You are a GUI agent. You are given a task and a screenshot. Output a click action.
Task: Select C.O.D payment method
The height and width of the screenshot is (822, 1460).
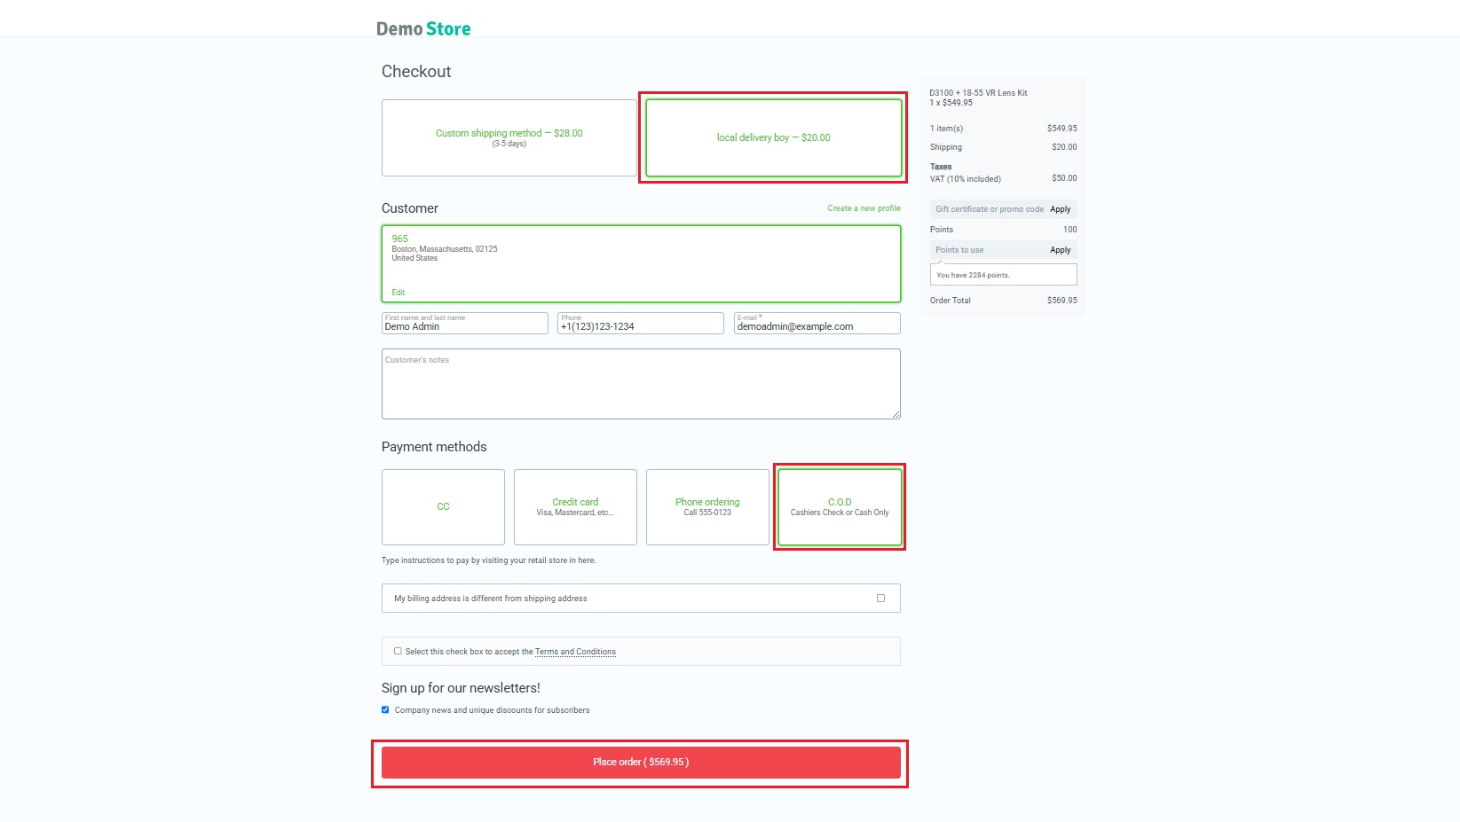[840, 506]
